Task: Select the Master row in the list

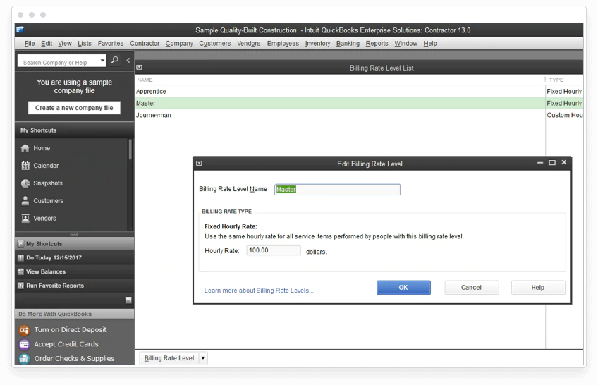Action: (x=359, y=104)
